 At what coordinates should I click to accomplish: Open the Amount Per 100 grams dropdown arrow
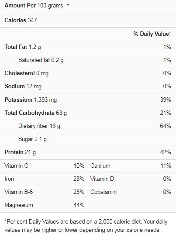tap(68, 5)
